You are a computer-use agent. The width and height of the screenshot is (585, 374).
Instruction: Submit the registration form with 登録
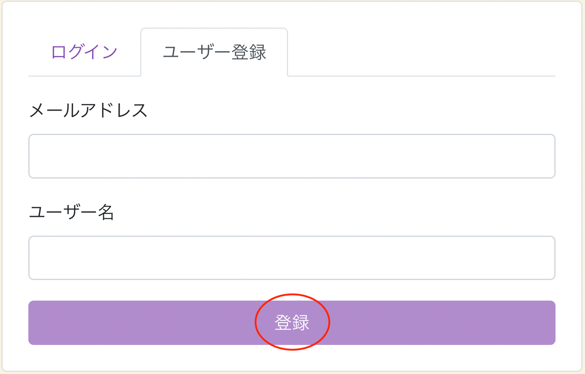pos(292,323)
